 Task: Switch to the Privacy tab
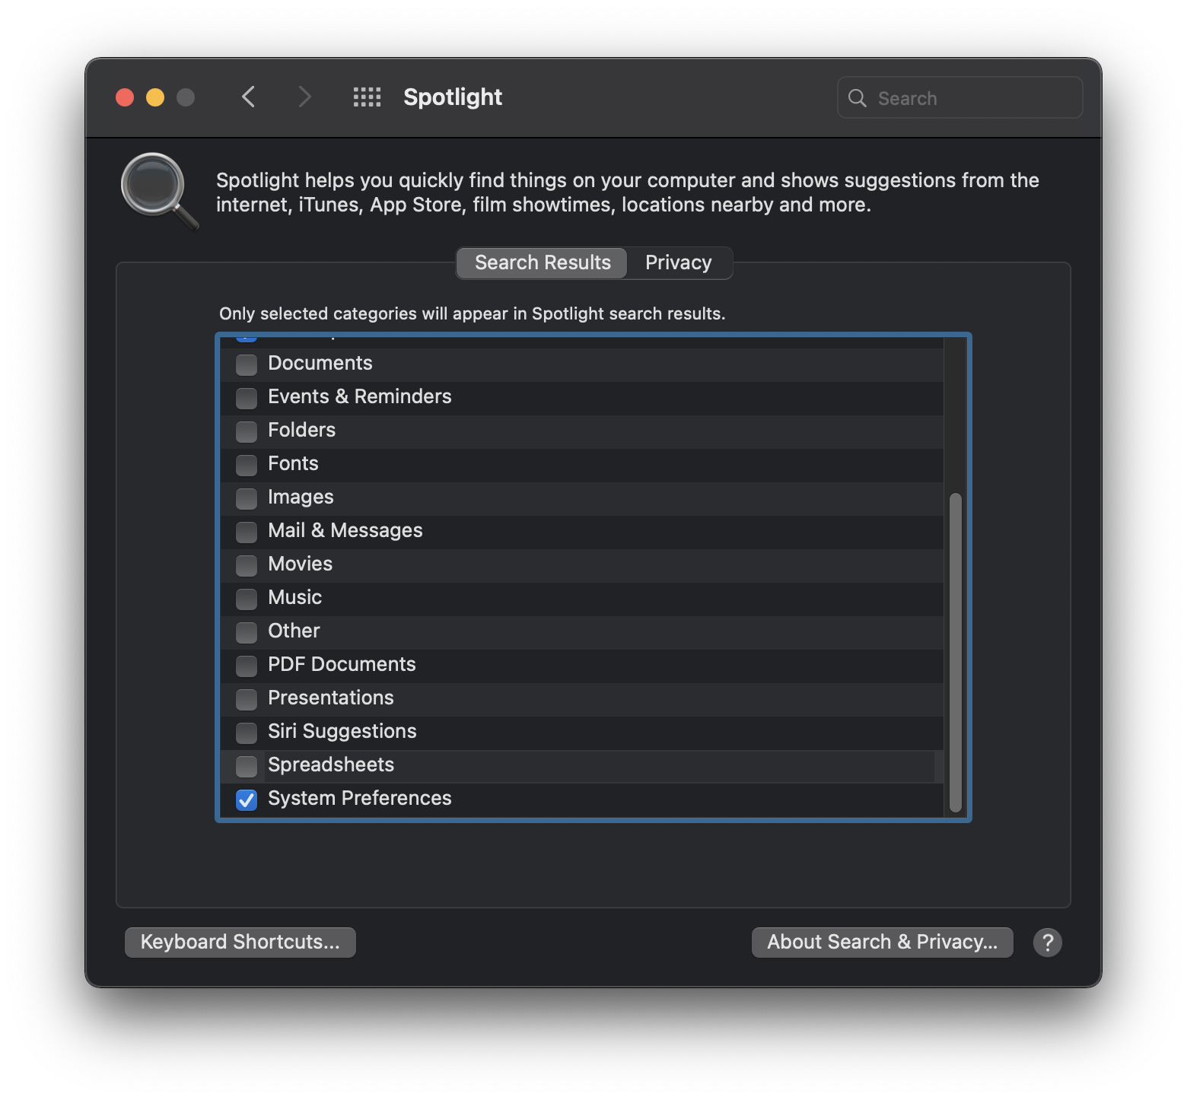point(679,263)
